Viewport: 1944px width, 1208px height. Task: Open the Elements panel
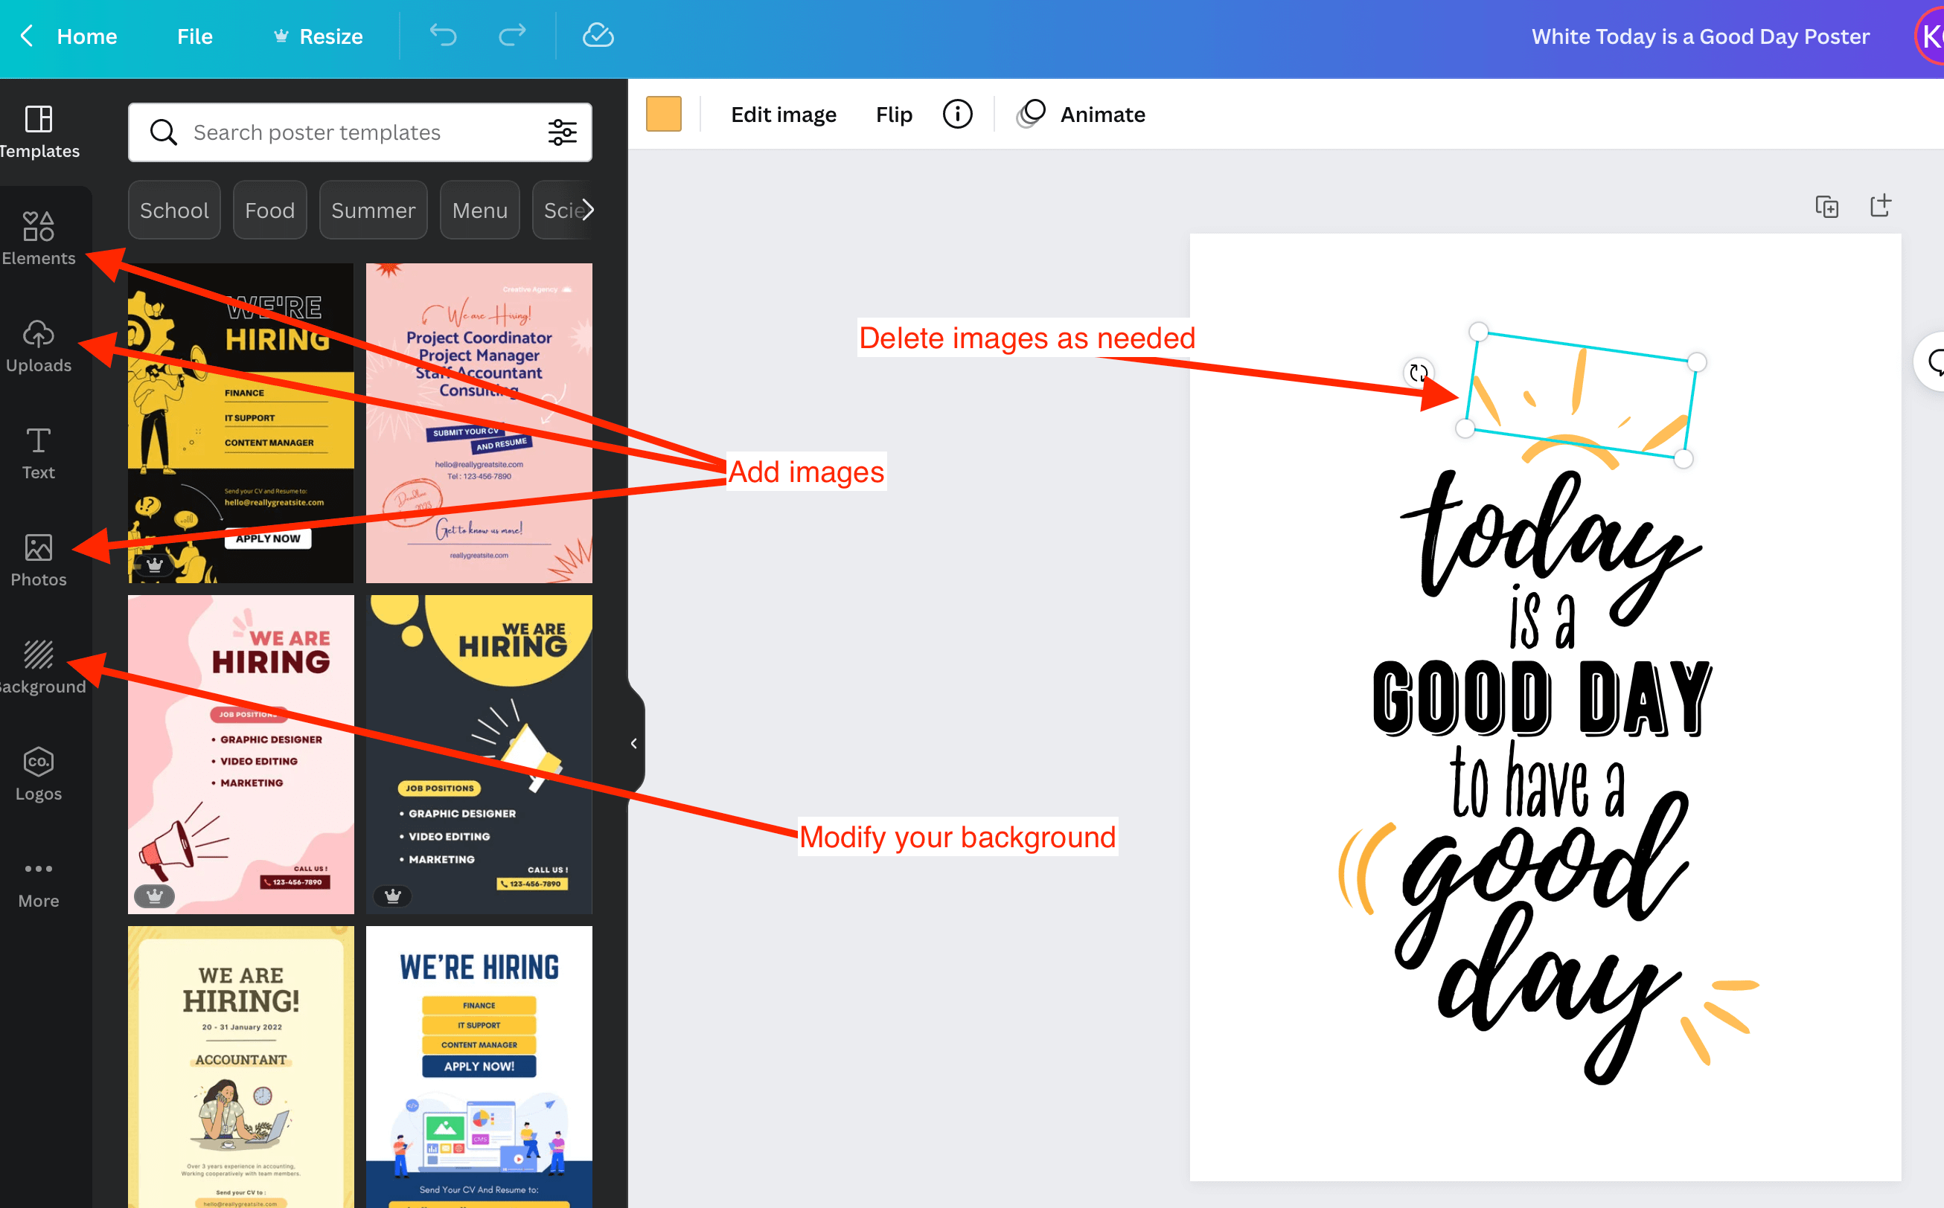pyautogui.click(x=39, y=237)
